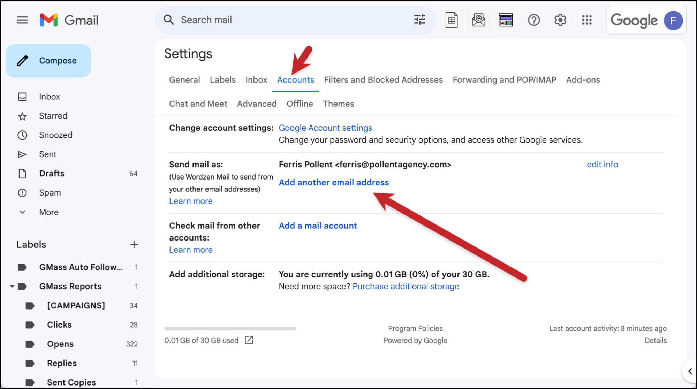Viewport: 697px width, 389px height.
Task: Click the search filter options icon
Action: point(419,20)
